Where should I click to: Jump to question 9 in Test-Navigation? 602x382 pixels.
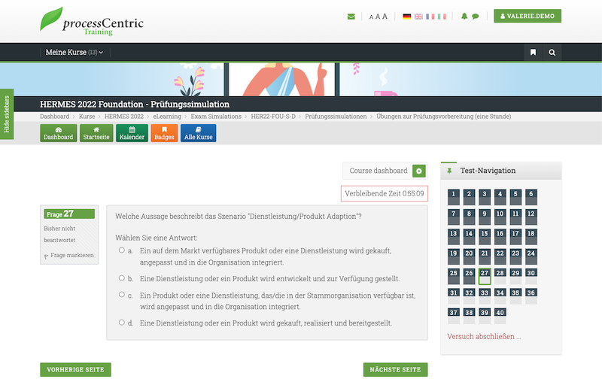point(485,217)
